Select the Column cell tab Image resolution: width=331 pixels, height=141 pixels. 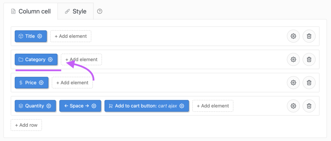pyautogui.click(x=31, y=11)
